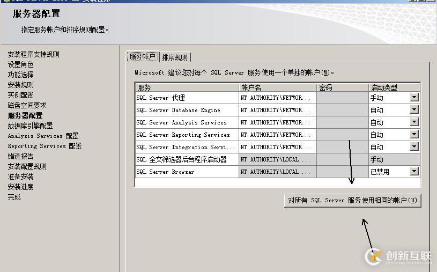
Task: Open Reporting Services 配置 sidebar step
Action: [45, 146]
